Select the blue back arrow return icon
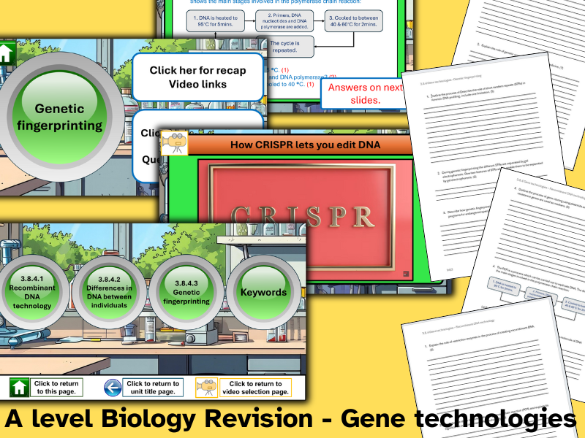 [111, 385]
